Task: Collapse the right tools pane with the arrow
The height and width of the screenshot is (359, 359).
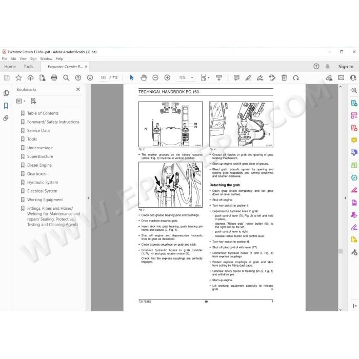Action: tap(345, 198)
